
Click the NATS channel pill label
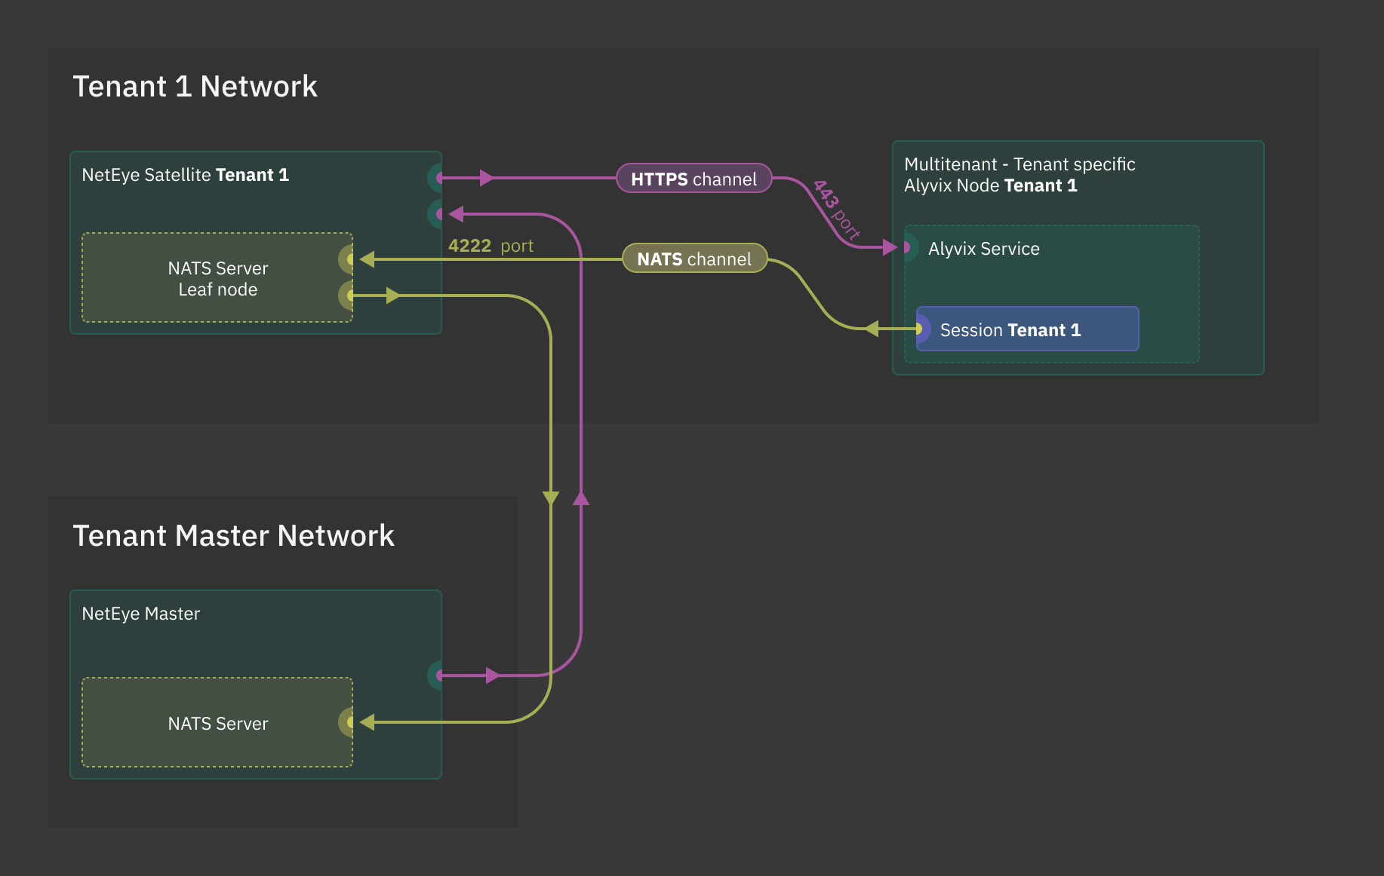pos(694,259)
